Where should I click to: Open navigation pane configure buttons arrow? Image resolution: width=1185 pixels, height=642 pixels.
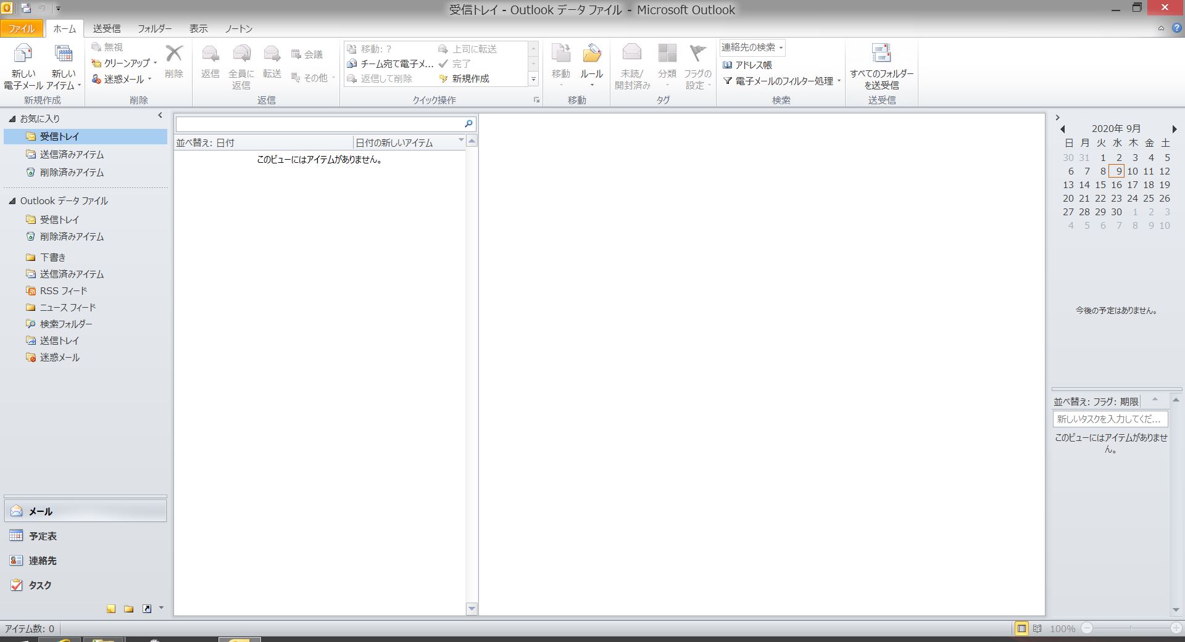pos(162,608)
